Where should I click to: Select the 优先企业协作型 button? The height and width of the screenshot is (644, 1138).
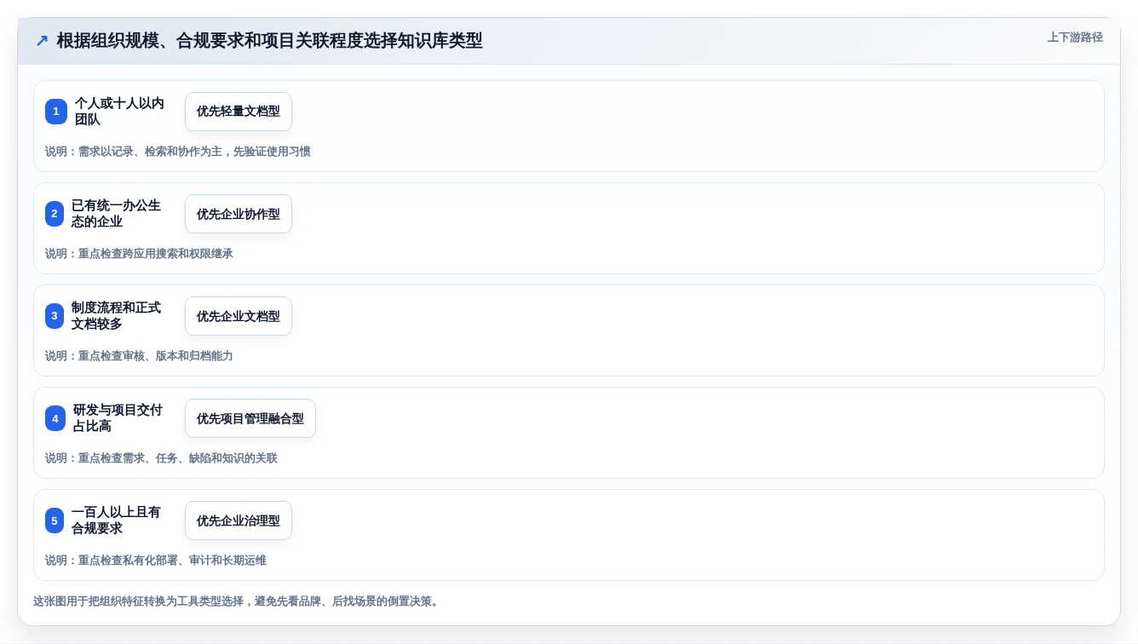click(239, 214)
